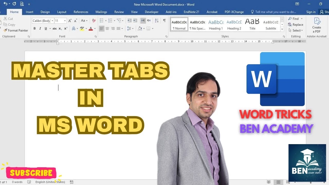Toggle Italic formatting

40,29
